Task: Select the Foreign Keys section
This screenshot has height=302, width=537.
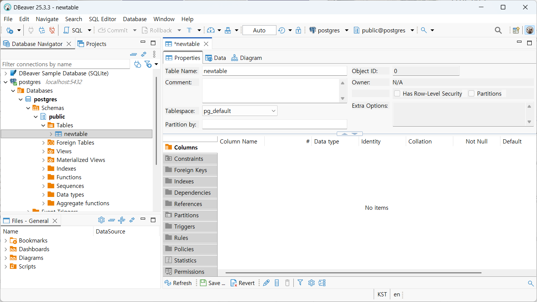Action: tap(190, 170)
